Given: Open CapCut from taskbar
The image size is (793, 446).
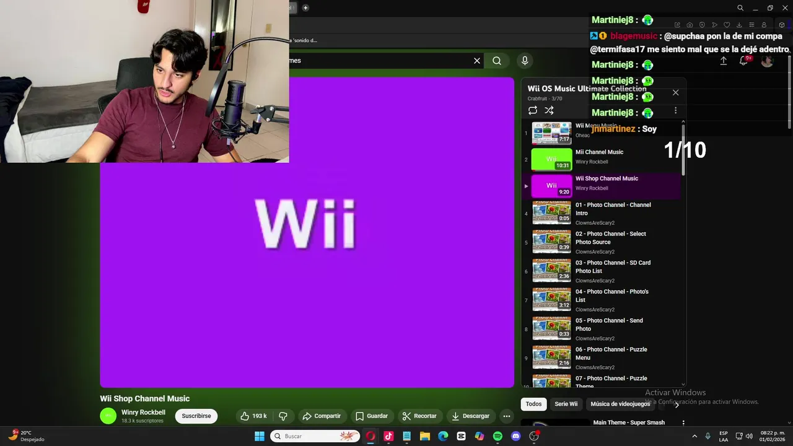Looking at the screenshot, I should (x=461, y=436).
